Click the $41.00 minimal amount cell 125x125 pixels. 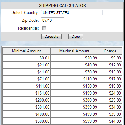click(x=26, y=72)
